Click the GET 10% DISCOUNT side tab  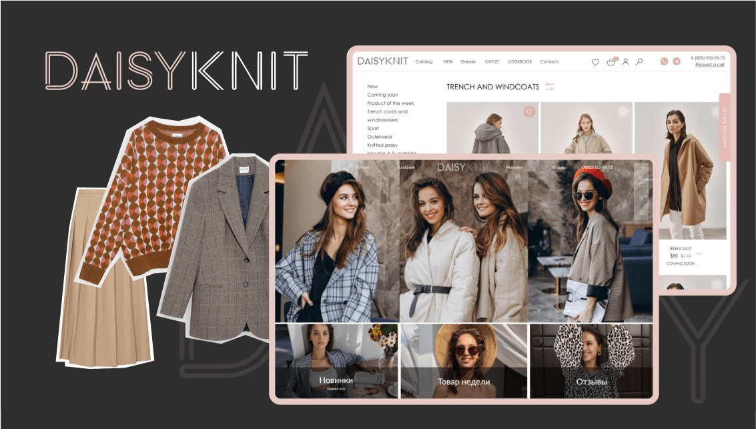pos(724,127)
